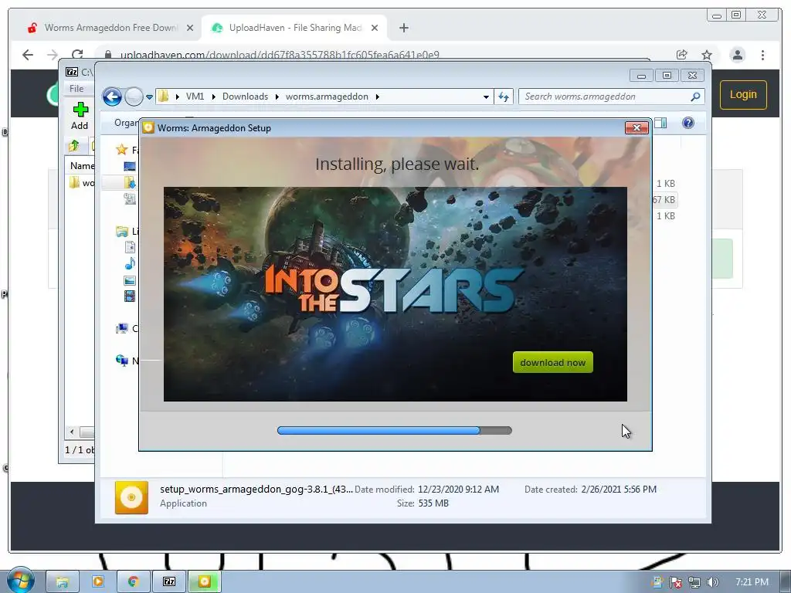Reload the UploadHaven page

click(x=77, y=55)
